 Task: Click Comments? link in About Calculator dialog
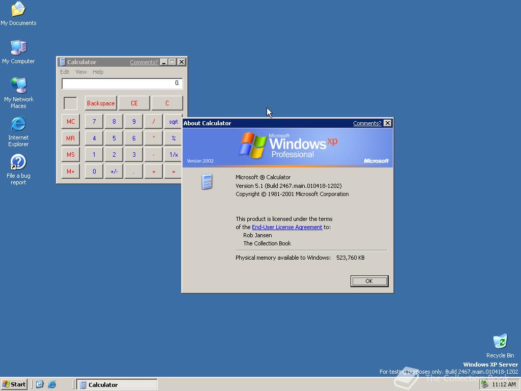coord(367,123)
